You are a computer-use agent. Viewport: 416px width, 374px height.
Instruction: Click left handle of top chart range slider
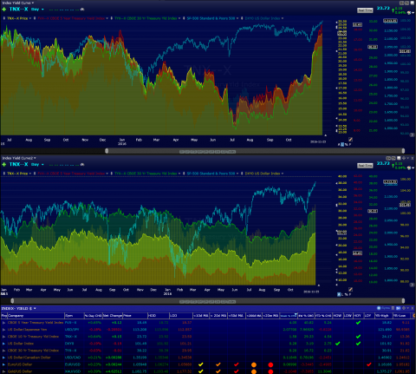click(107, 151)
